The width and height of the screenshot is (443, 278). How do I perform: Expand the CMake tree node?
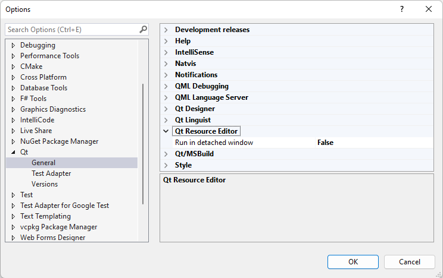pyautogui.click(x=13, y=67)
